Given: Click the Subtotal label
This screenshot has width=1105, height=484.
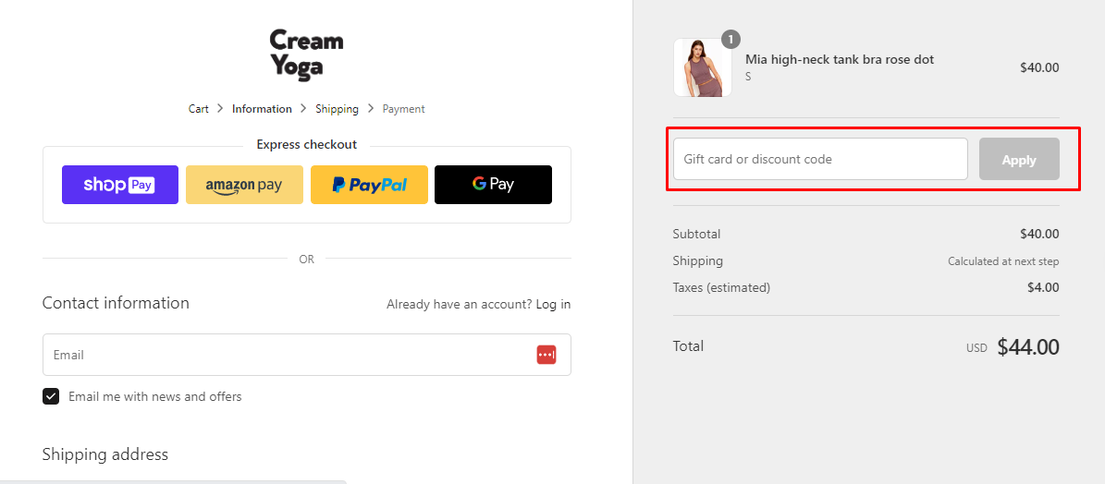Looking at the screenshot, I should tap(697, 235).
